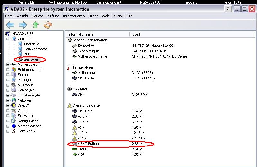Open the Datei menu
Screen dimensions: 257x167
9,16
